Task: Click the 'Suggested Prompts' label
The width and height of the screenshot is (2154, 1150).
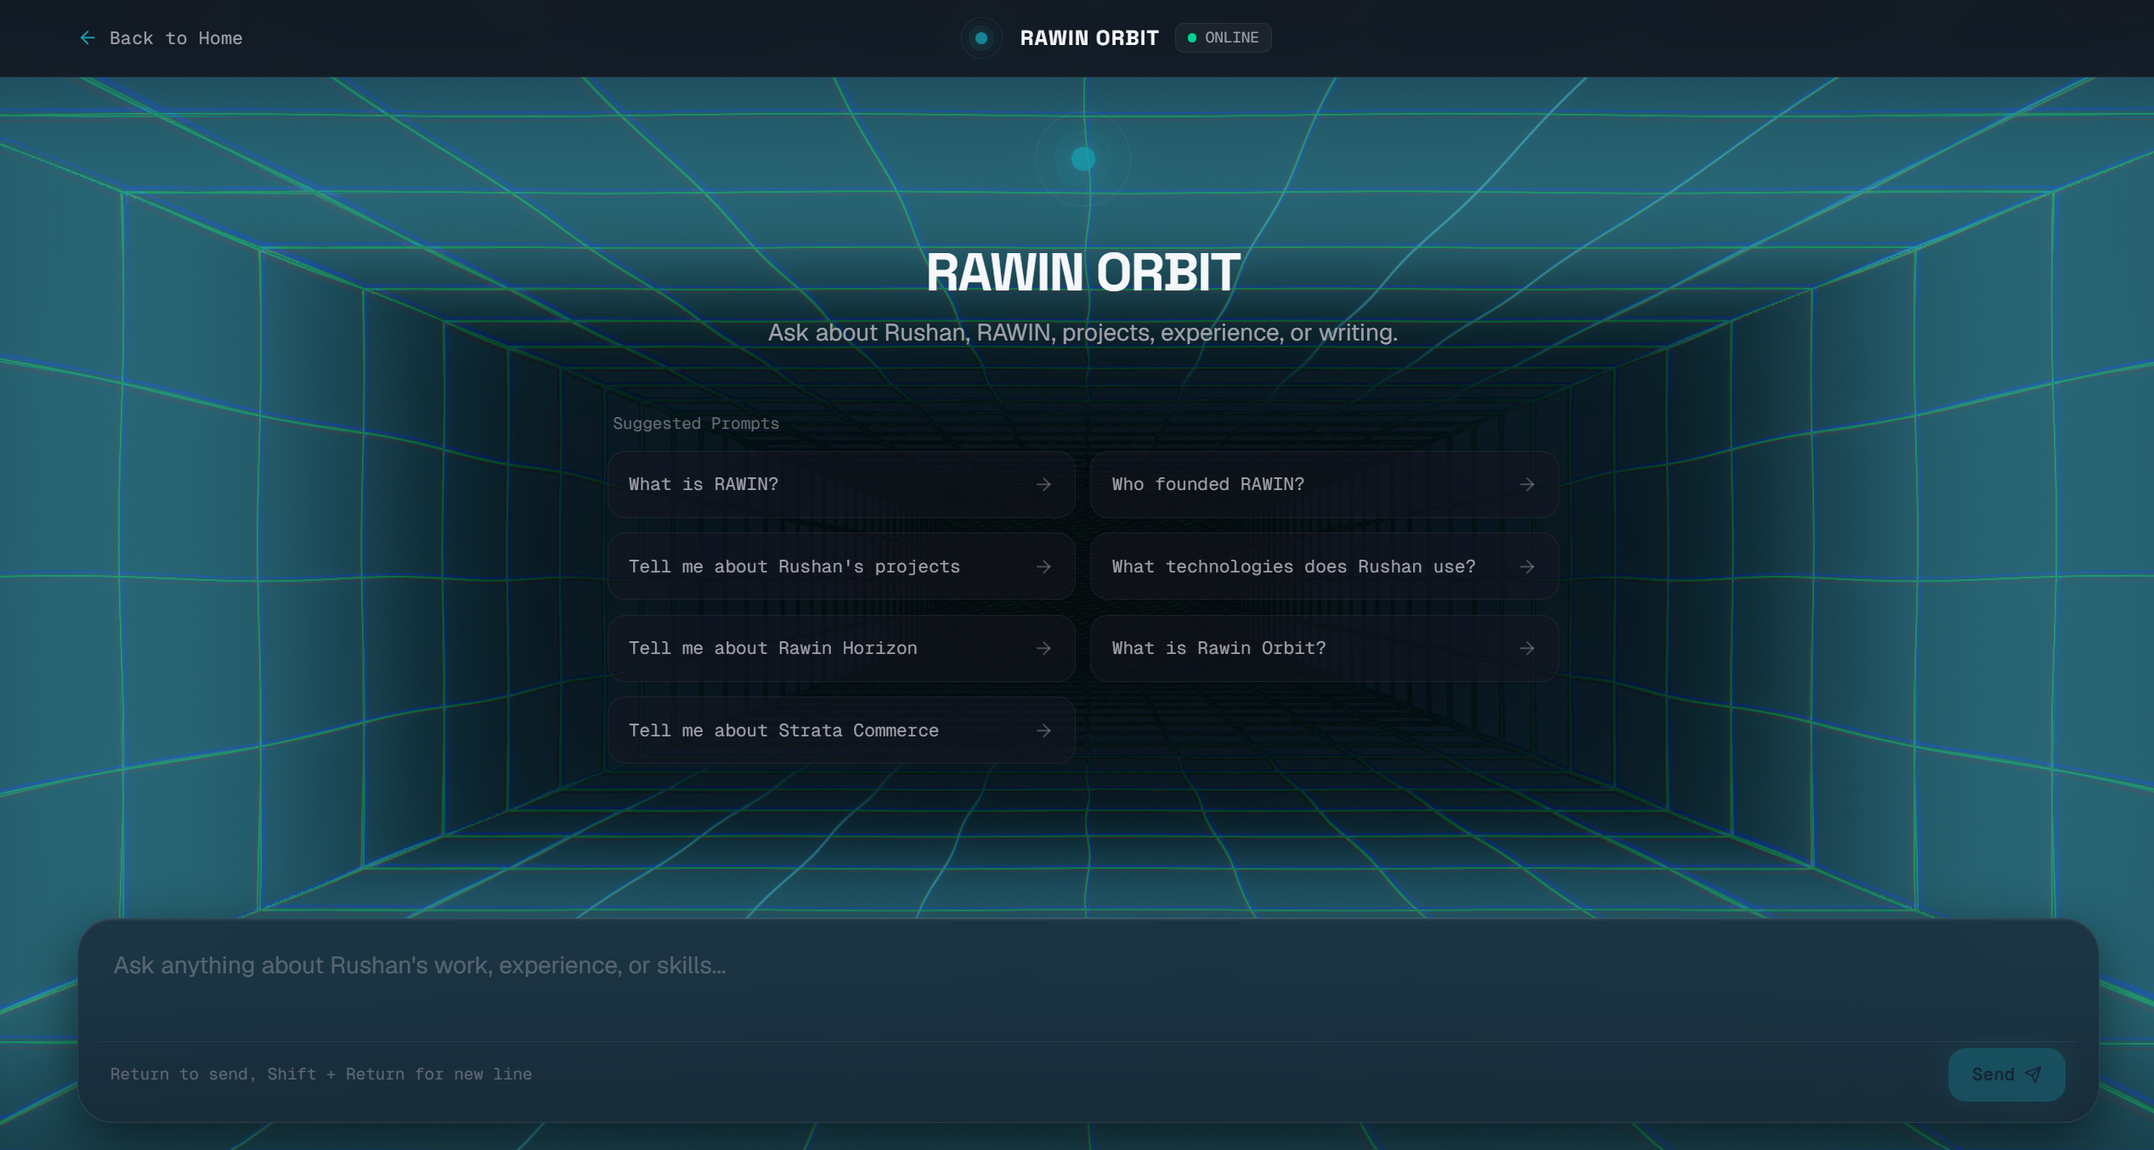Action: click(696, 424)
